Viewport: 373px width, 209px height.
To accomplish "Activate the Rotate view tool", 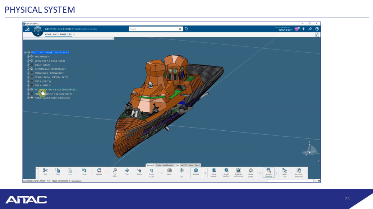I will (x=139, y=172).
